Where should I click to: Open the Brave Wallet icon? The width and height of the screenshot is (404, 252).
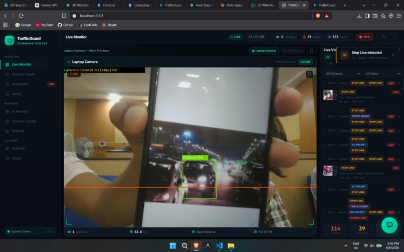375,16
